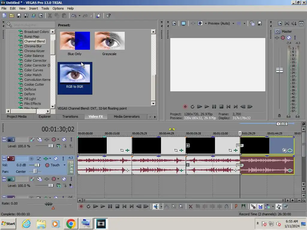Toggle Split Screen View in preview
This screenshot has height=230, width=307.
(x=200, y=23)
